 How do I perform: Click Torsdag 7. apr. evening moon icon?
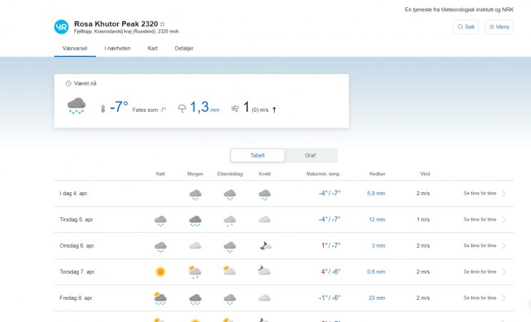[x=265, y=271]
